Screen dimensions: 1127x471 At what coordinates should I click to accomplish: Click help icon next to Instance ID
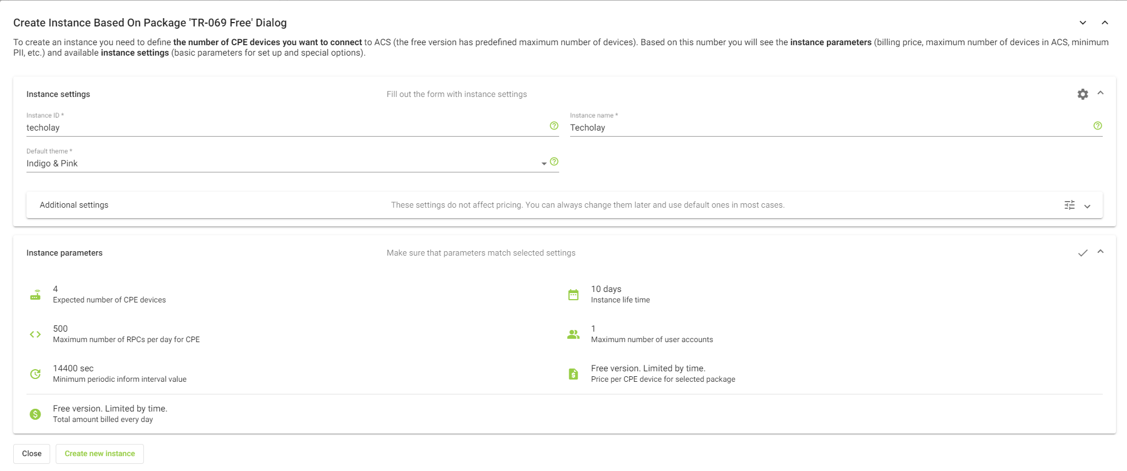(554, 126)
